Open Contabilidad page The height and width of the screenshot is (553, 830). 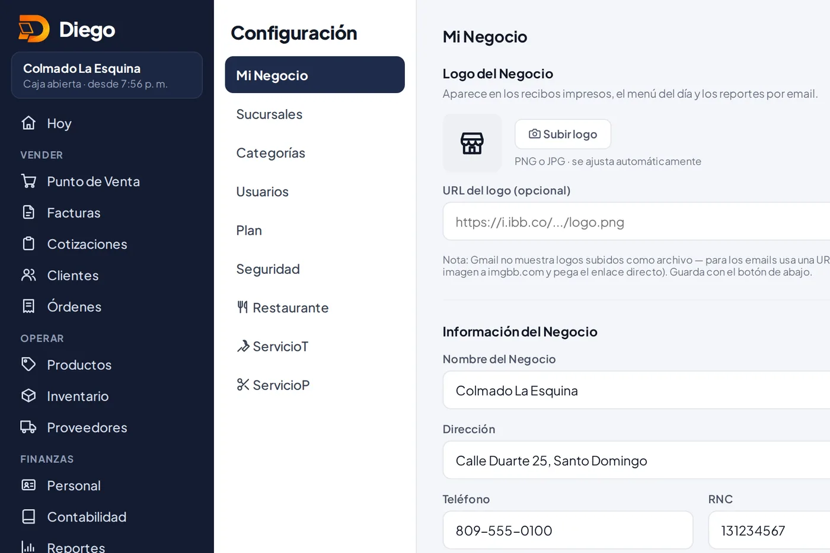107,517
